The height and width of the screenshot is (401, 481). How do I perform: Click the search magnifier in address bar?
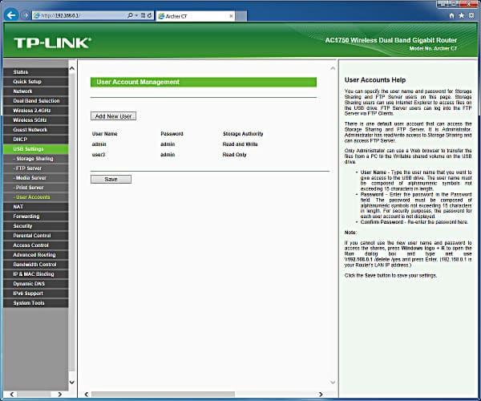tap(130, 15)
